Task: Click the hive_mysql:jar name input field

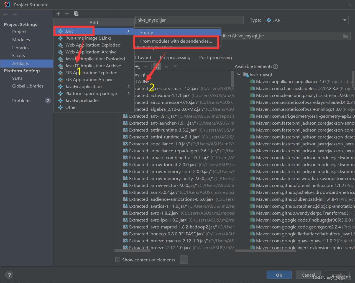Action: (x=189, y=20)
